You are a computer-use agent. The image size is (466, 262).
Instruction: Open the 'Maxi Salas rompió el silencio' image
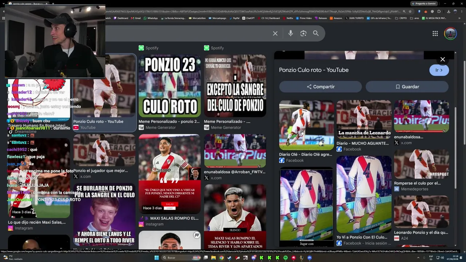235,217
